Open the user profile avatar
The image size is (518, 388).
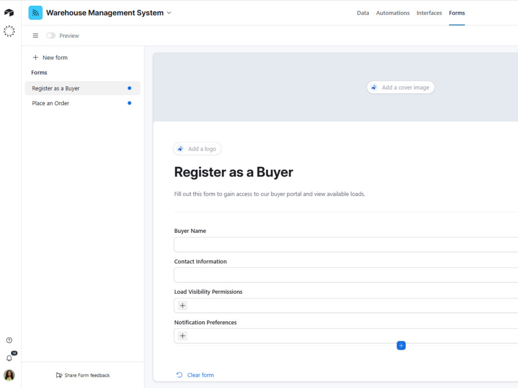pos(9,375)
